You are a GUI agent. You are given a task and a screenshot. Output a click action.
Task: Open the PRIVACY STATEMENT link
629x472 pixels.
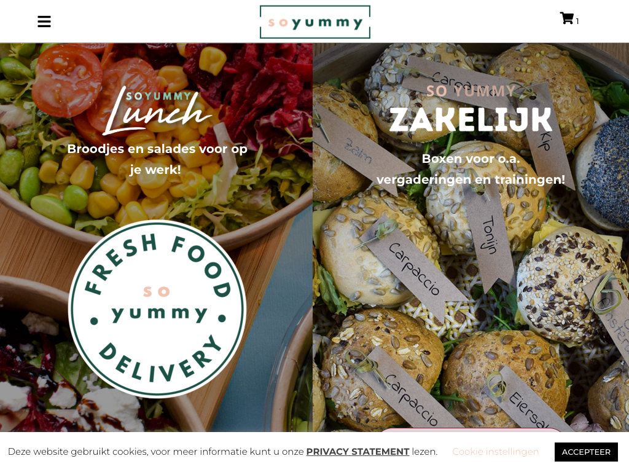(357, 452)
